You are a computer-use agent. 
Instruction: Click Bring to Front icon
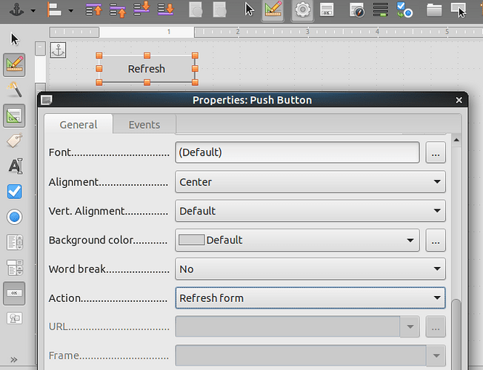(93, 10)
